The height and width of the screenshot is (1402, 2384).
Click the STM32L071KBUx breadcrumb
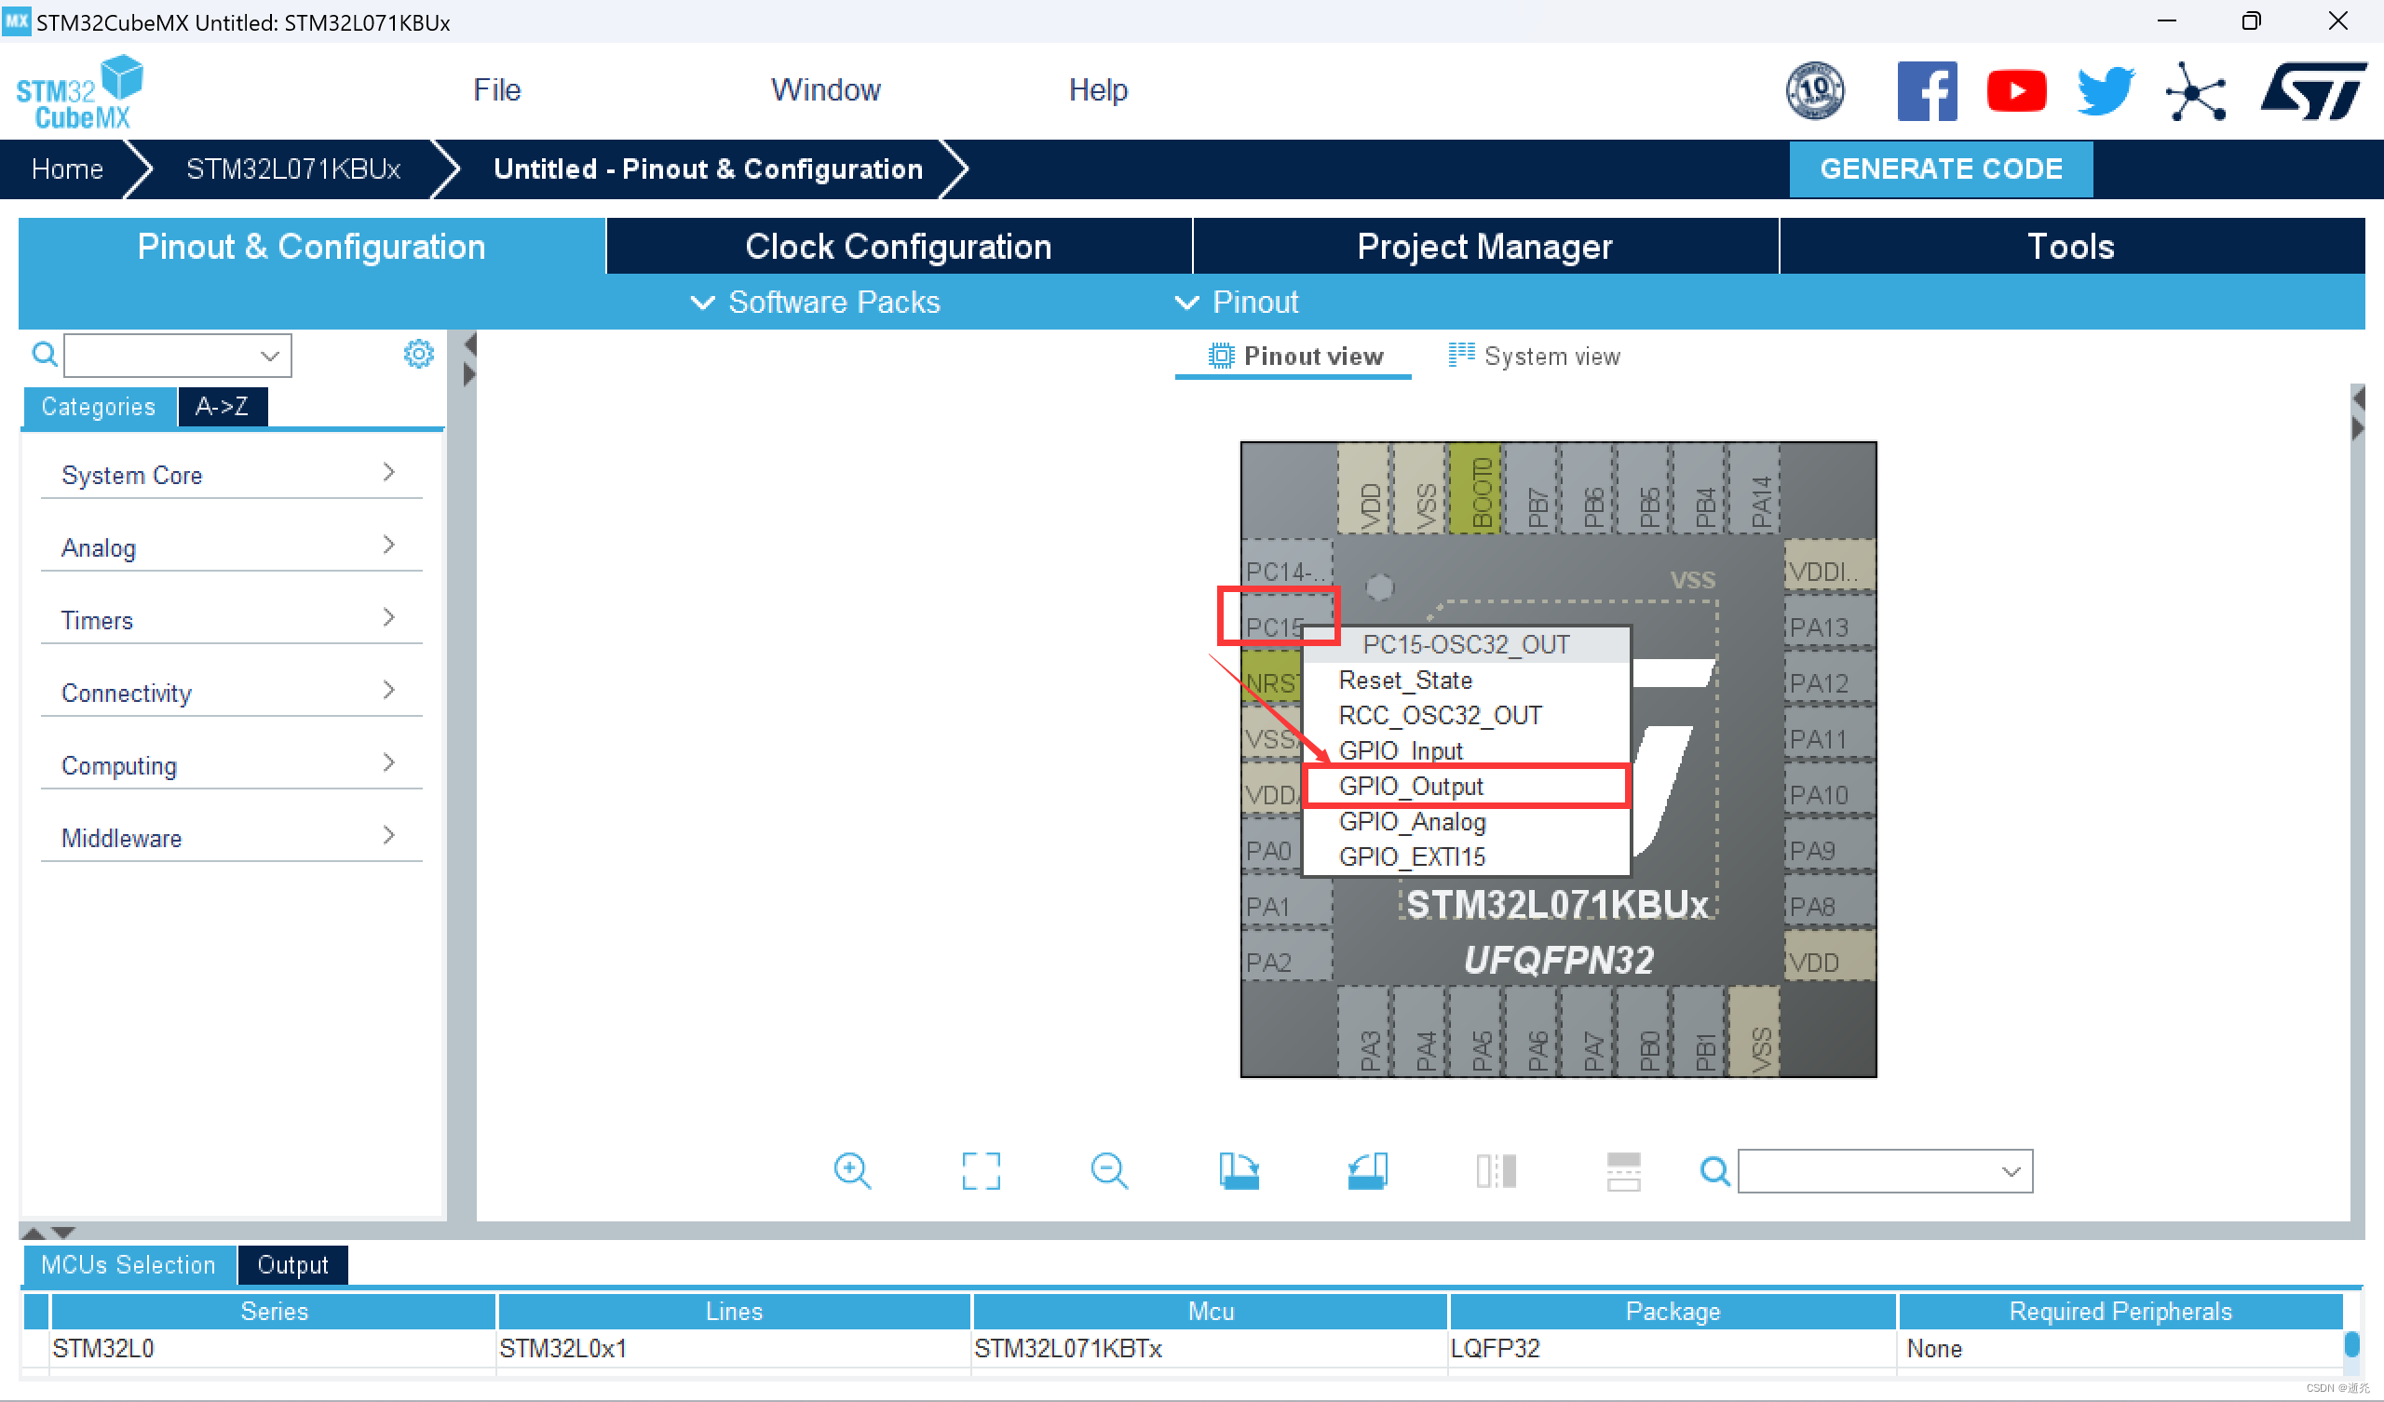click(x=293, y=169)
